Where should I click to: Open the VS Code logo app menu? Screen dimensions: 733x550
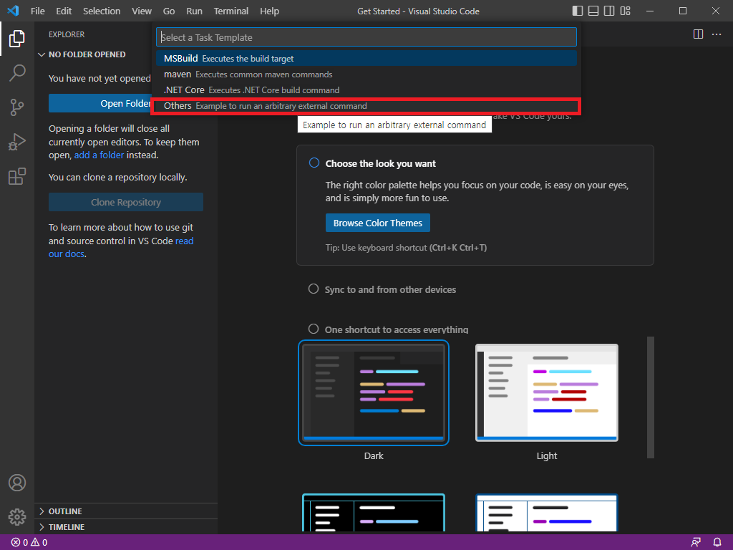coord(13,11)
